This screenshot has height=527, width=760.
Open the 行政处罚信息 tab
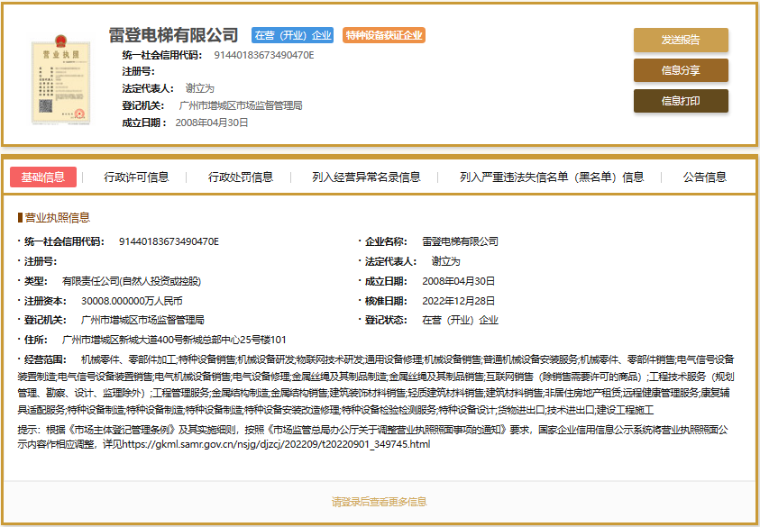pos(241,177)
